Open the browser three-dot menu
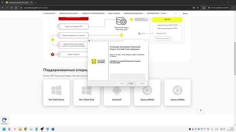 pos(233,8)
